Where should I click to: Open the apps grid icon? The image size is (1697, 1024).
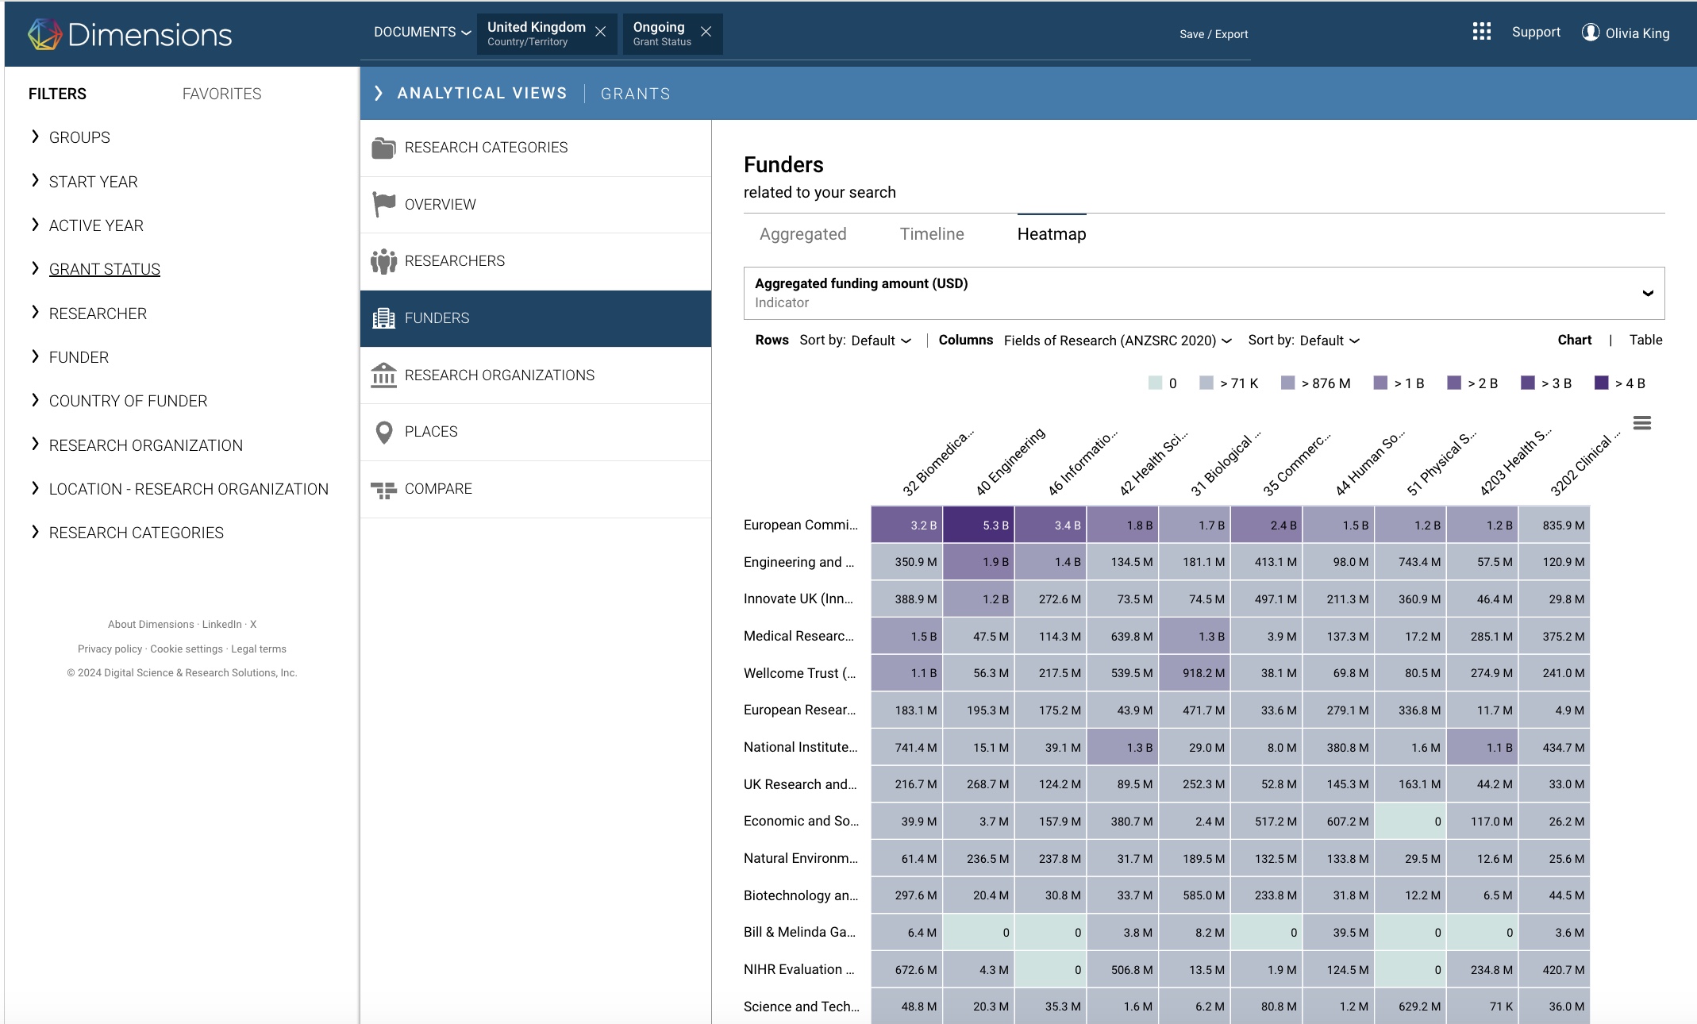tap(1481, 32)
